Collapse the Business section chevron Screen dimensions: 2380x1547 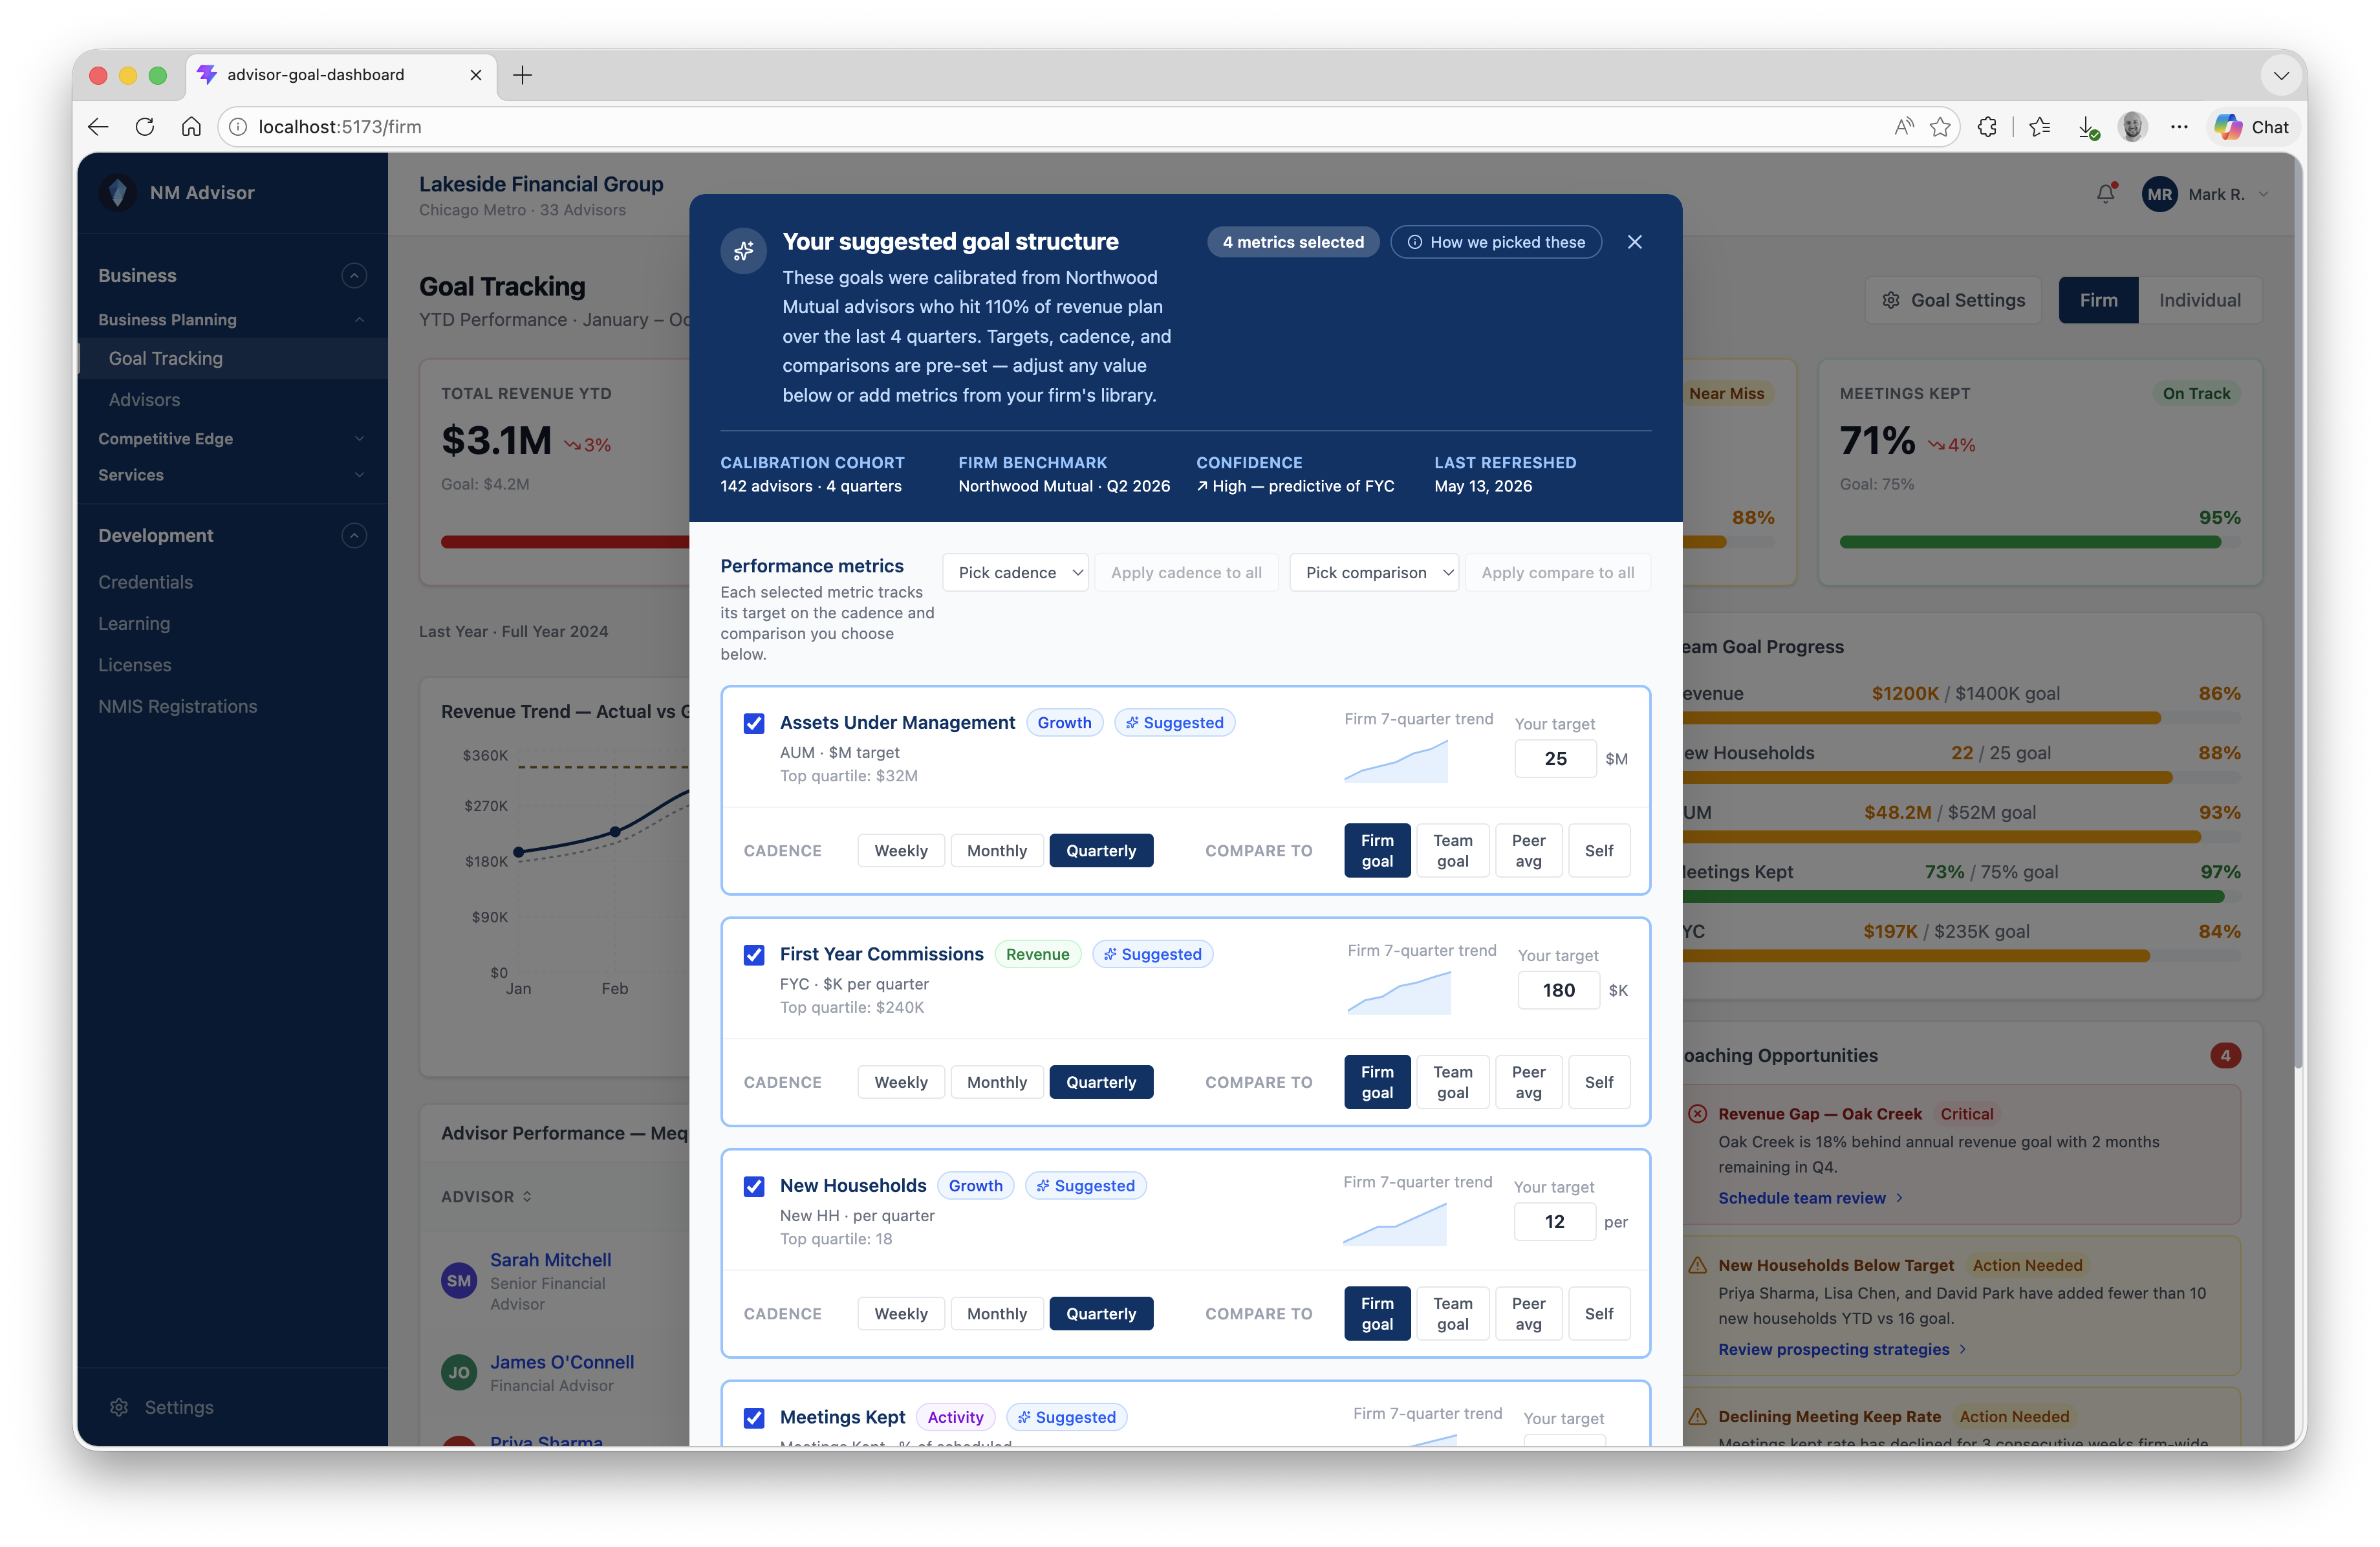click(353, 275)
